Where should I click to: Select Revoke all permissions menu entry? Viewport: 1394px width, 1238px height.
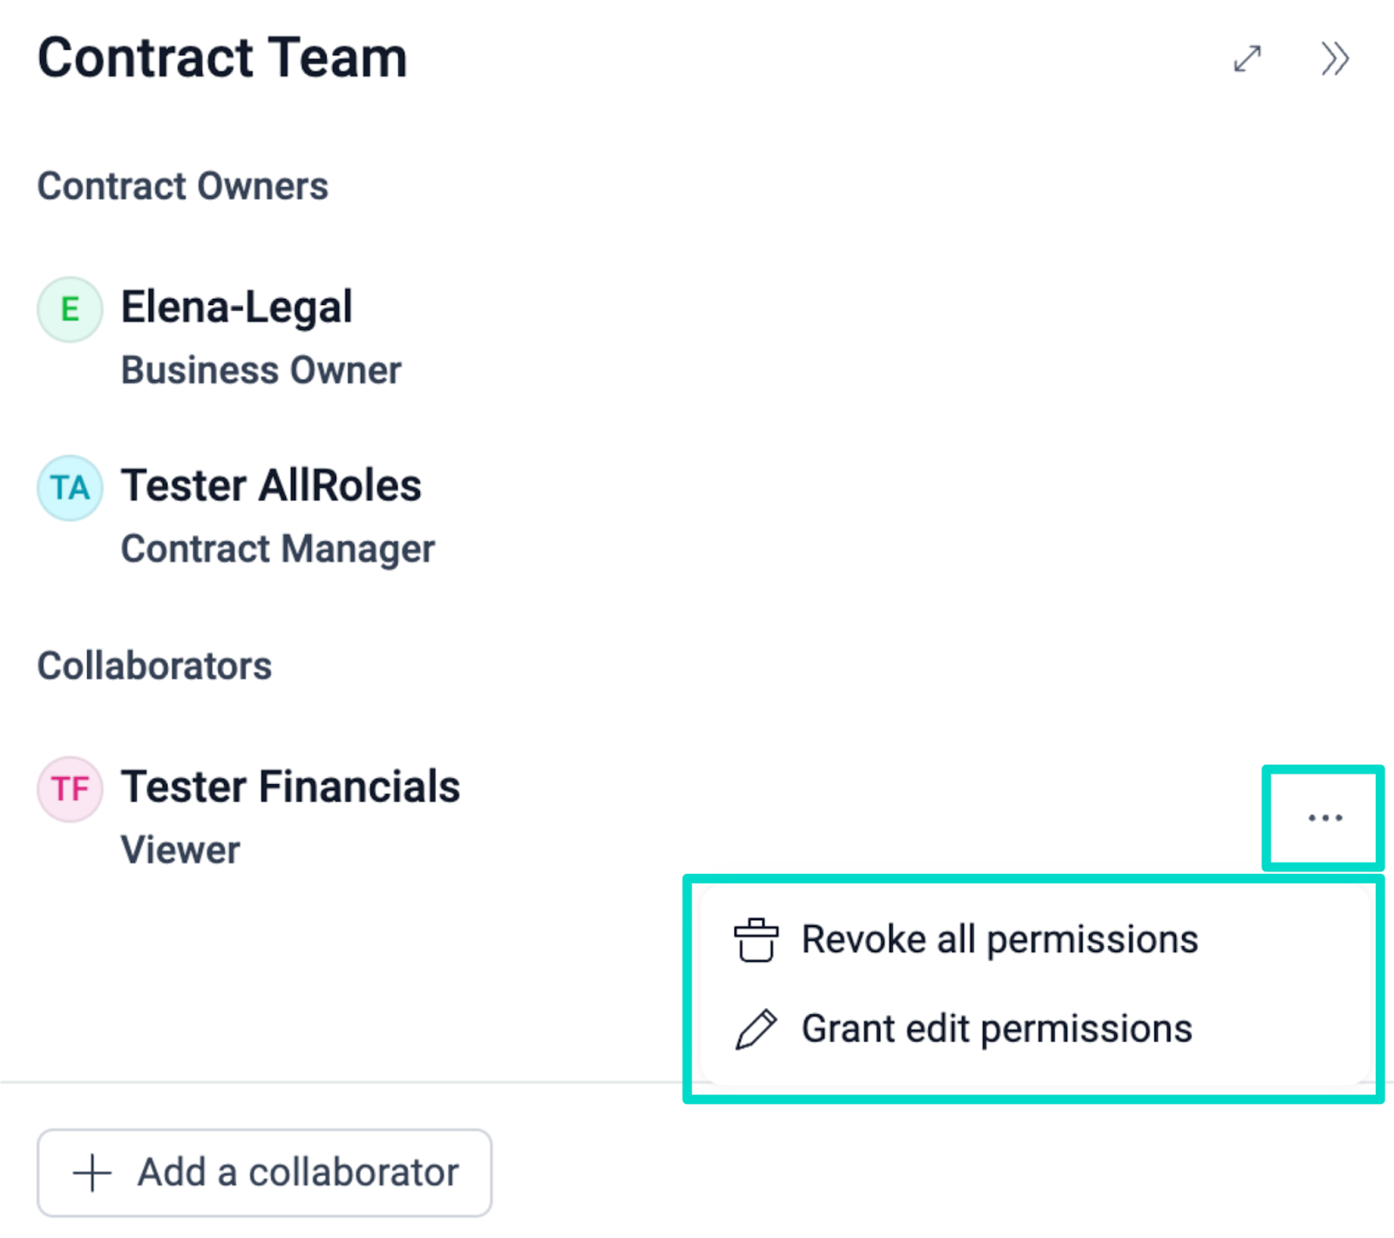[x=999, y=940]
